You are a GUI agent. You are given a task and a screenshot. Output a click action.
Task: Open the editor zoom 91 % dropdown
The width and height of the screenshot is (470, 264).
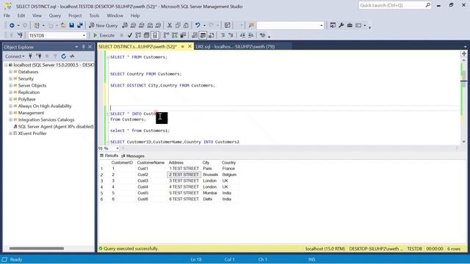coord(117,148)
